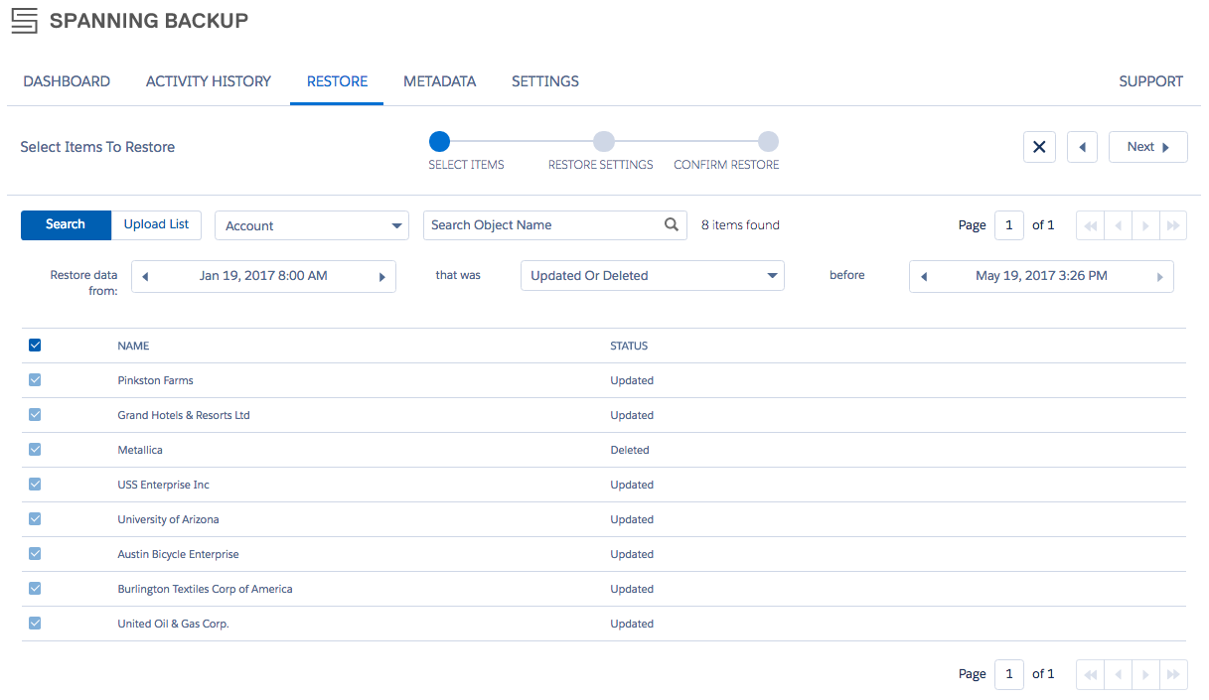Click the back arrow on the May date picker
The image size is (1209, 700).
click(x=923, y=276)
